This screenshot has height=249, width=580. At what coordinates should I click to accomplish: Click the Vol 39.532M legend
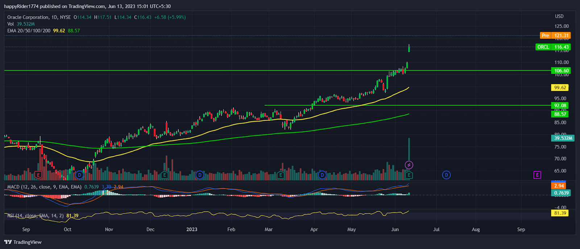(x=21, y=24)
